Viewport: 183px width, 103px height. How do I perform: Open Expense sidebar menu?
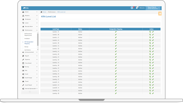tap(30, 59)
